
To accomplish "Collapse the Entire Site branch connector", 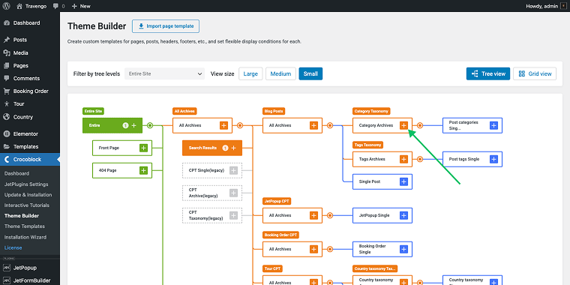I will [150, 125].
